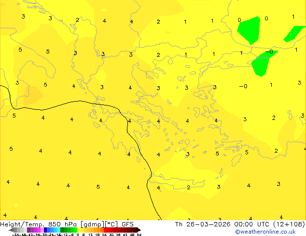
Task: Pick the gray left arrow of the legend
Action: [11, 230]
